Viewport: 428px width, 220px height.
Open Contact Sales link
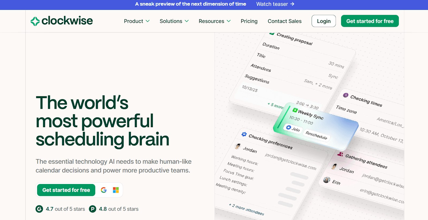285,21
